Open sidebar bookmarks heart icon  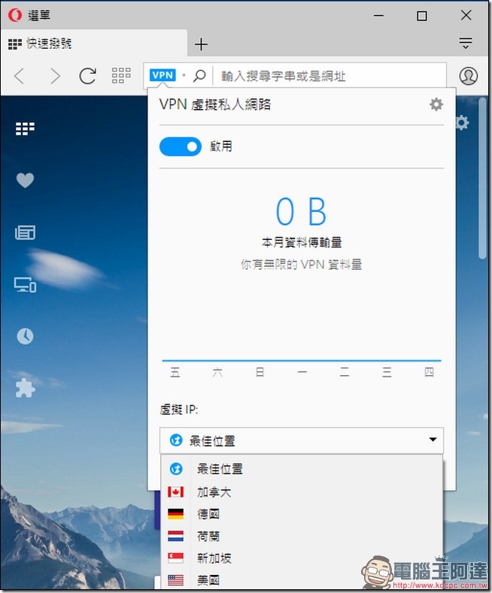pyautogui.click(x=25, y=180)
